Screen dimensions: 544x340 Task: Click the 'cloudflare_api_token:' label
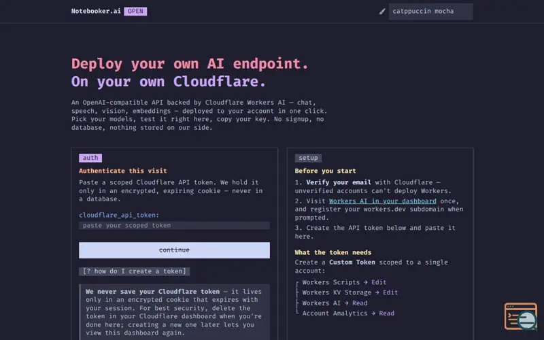point(119,215)
